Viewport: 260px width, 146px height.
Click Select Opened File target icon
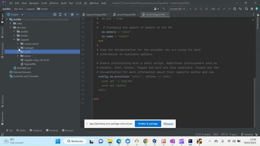coord(55,15)
